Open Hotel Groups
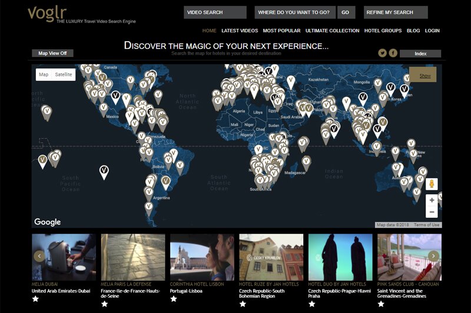471x313 pixels. coord(383,31)
